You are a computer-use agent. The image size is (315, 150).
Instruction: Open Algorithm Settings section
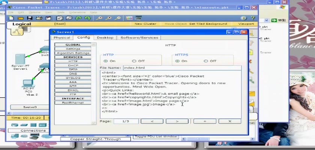73,53
